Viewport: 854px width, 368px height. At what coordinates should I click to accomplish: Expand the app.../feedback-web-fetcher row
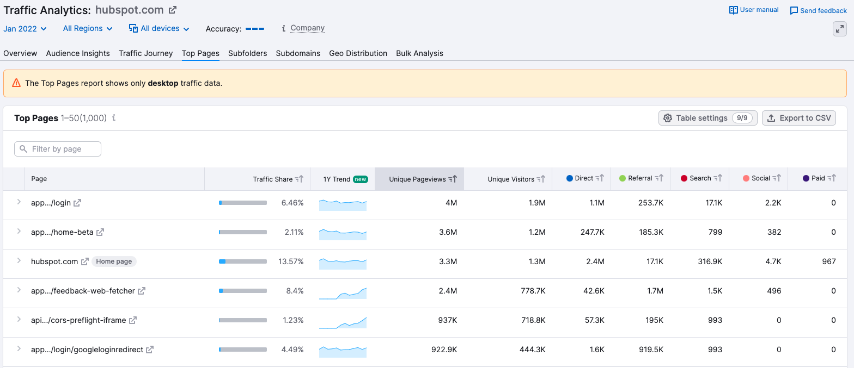pyautogui.click(x=19, y=290)
